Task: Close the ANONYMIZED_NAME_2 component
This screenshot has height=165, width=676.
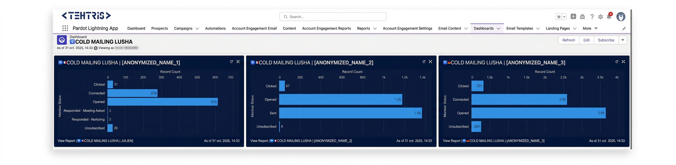Action: [x=430, y=62]
